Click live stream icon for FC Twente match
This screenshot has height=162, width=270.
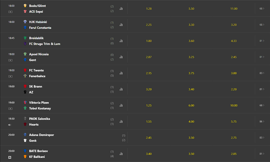pyautogui.click(x=10, y=76)
